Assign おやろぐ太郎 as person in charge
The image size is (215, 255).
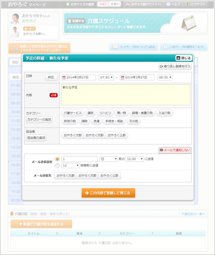72,135
